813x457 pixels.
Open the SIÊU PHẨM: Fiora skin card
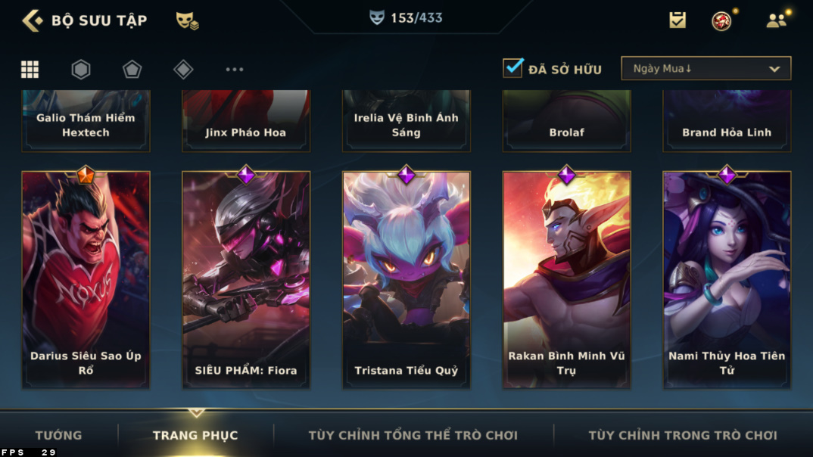point(246,280)
